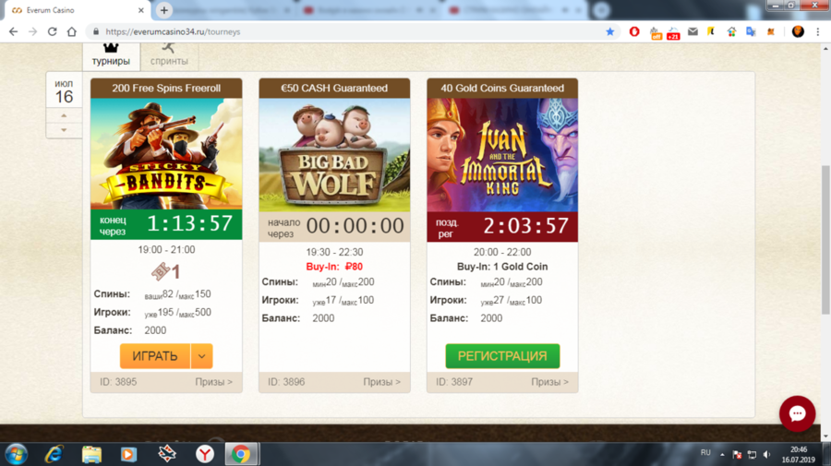
Task: Select the Турниры tab
Action: [111, 54]
